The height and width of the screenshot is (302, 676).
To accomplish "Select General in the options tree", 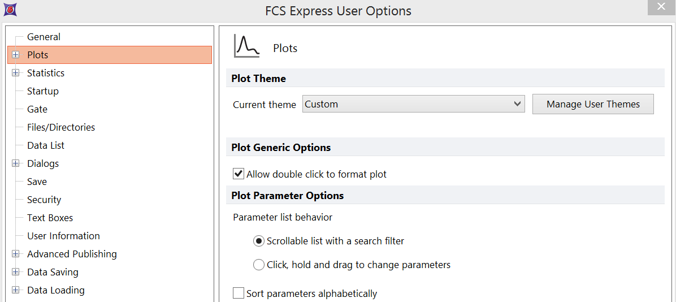I will point(44,37).
